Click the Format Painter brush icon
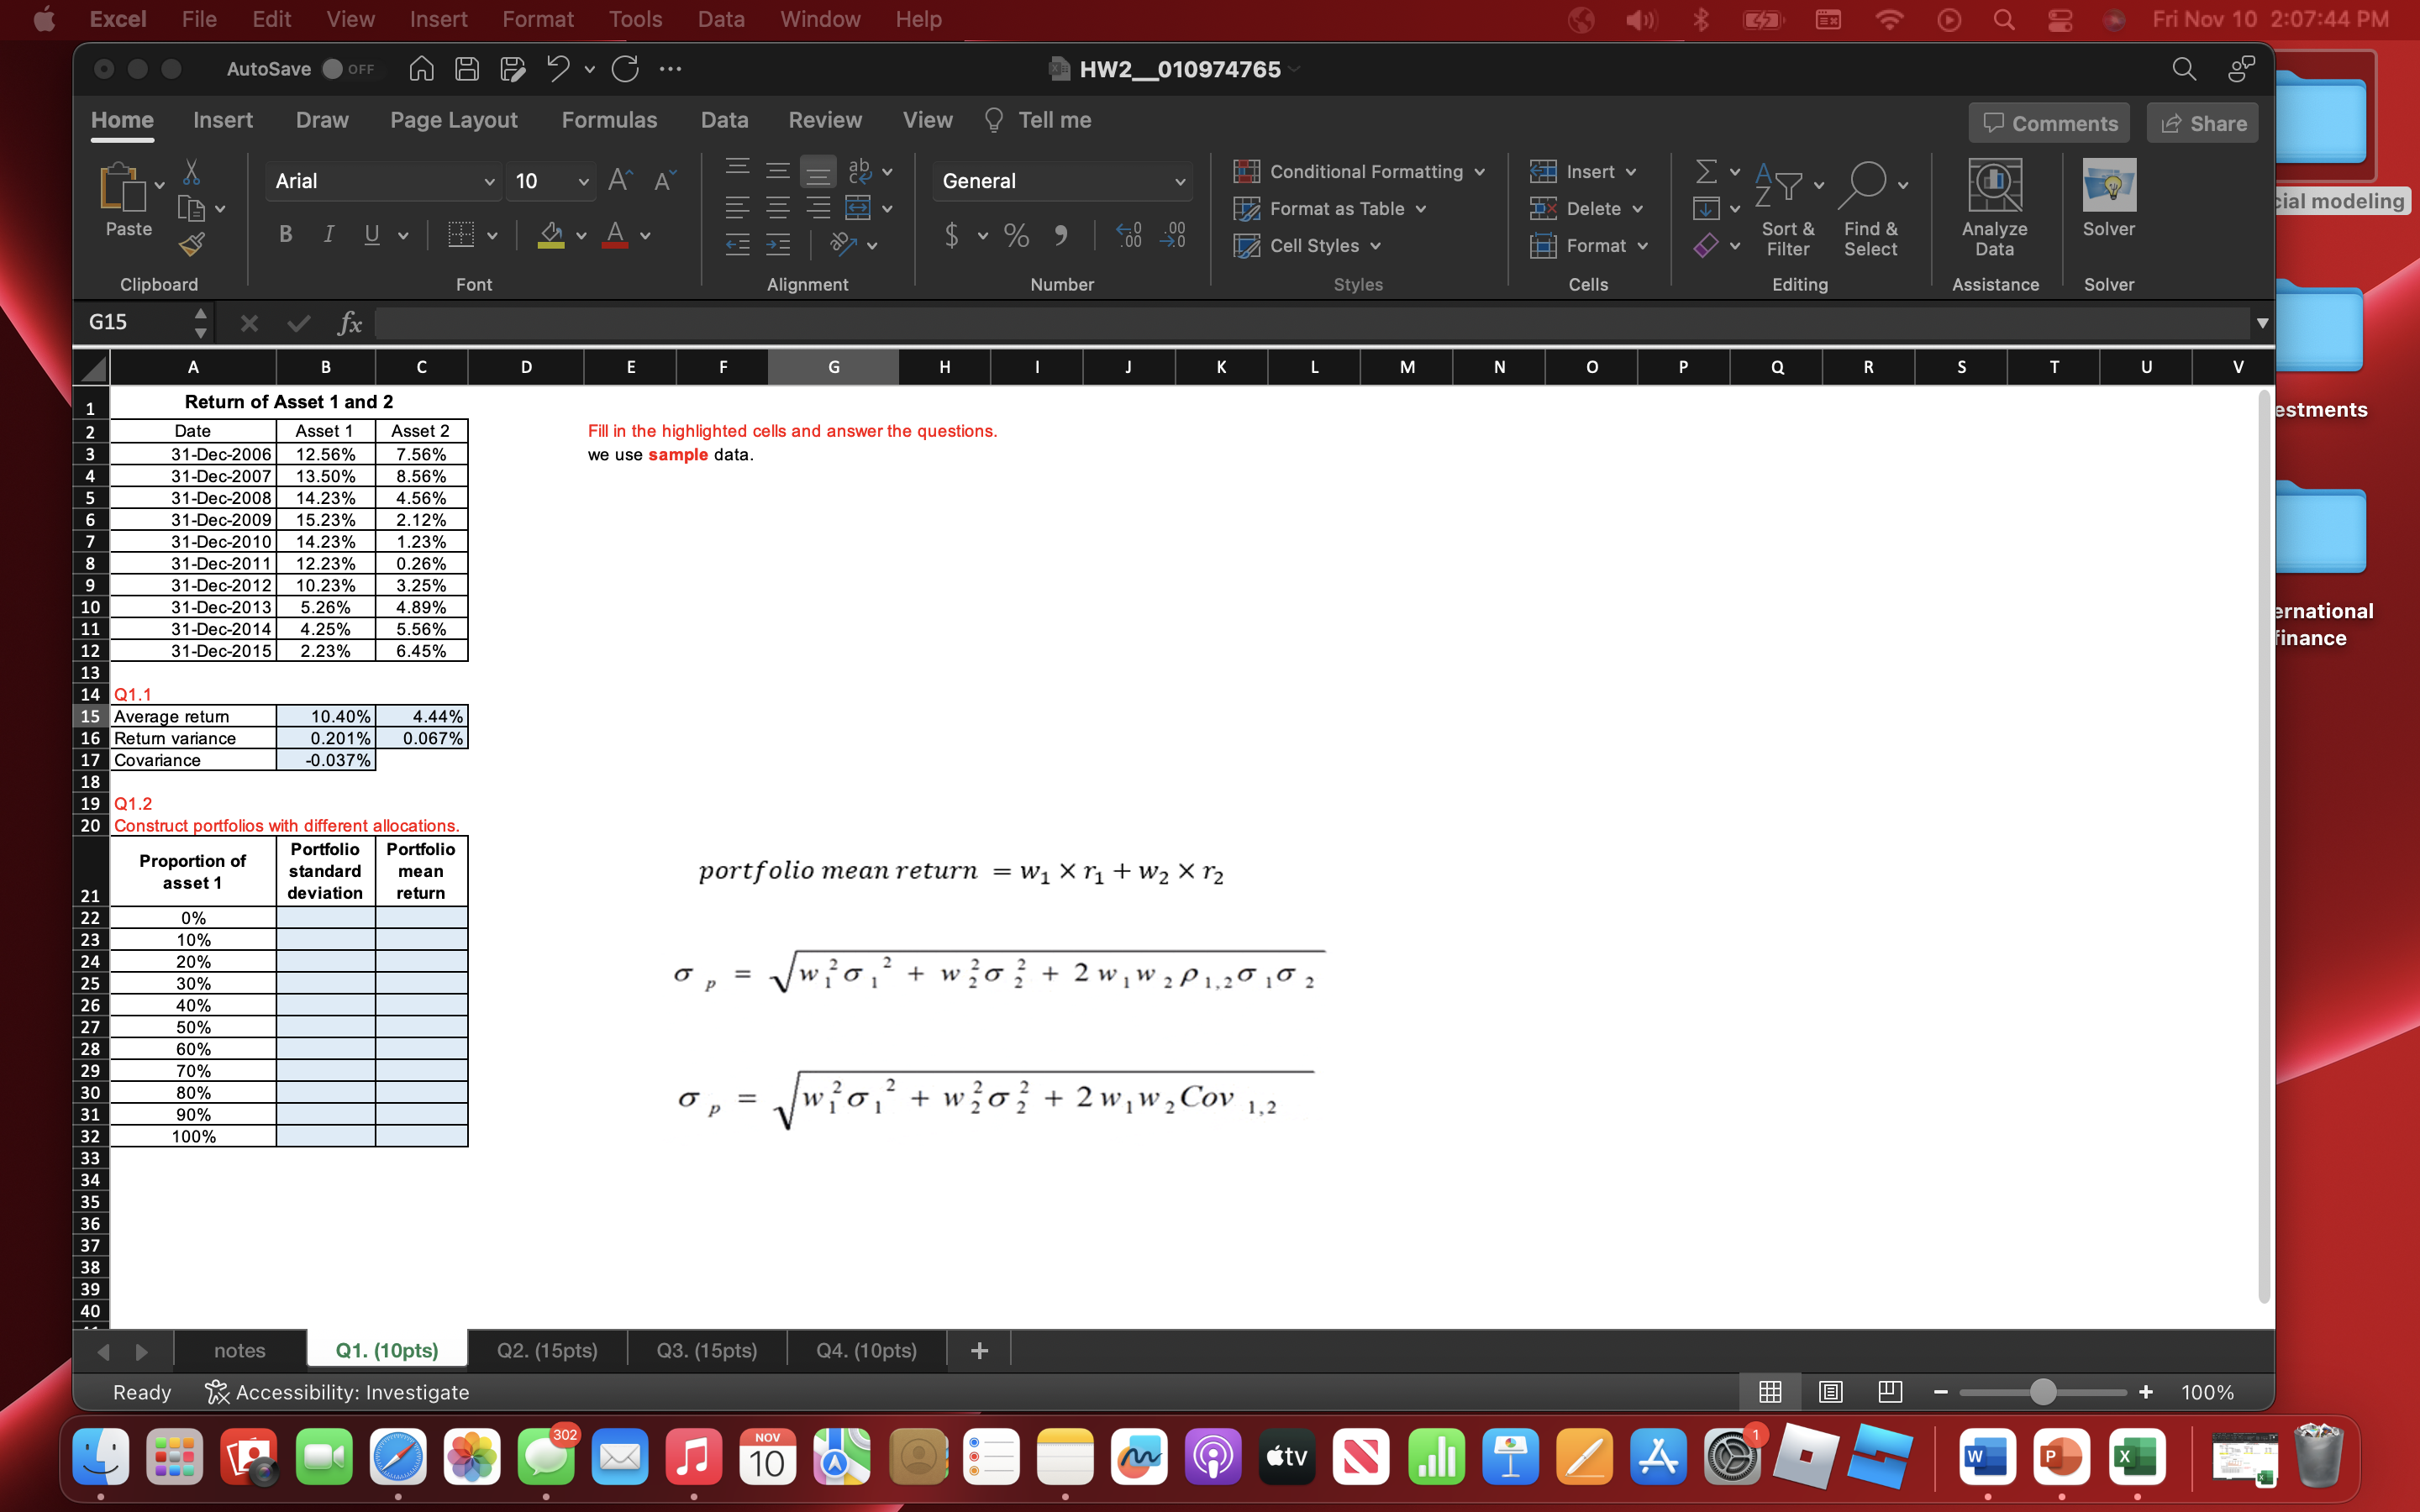 tap(191, 245)
